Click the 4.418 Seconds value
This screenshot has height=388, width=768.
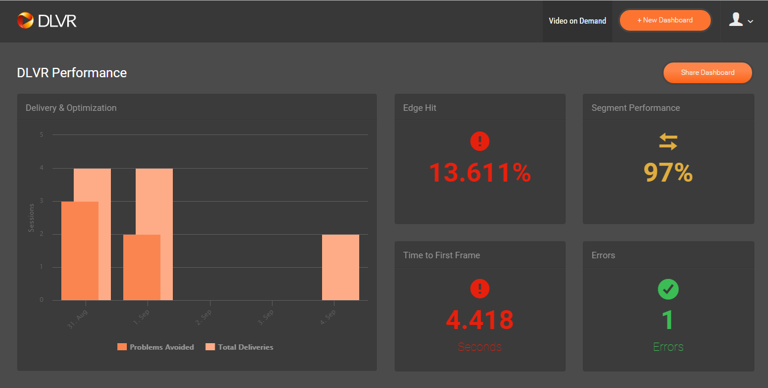coord(480,320)
